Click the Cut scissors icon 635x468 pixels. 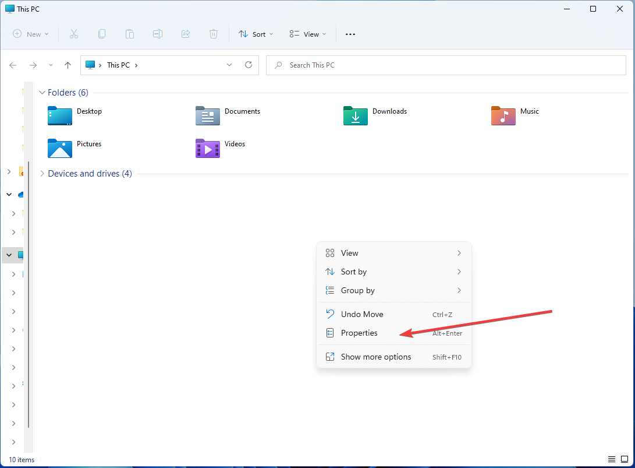(x=74, y=34)
